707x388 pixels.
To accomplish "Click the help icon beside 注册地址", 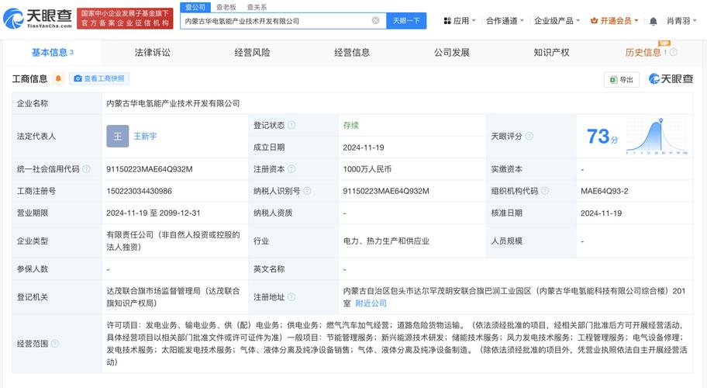I will 291,296.
